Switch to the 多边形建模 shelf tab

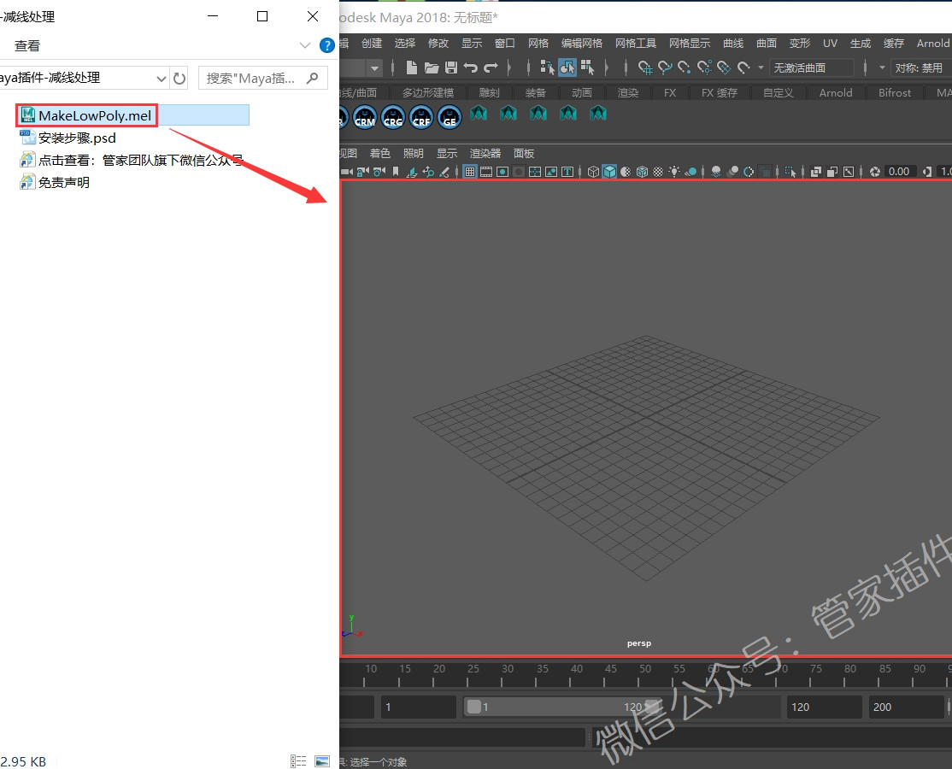[428, 93]
